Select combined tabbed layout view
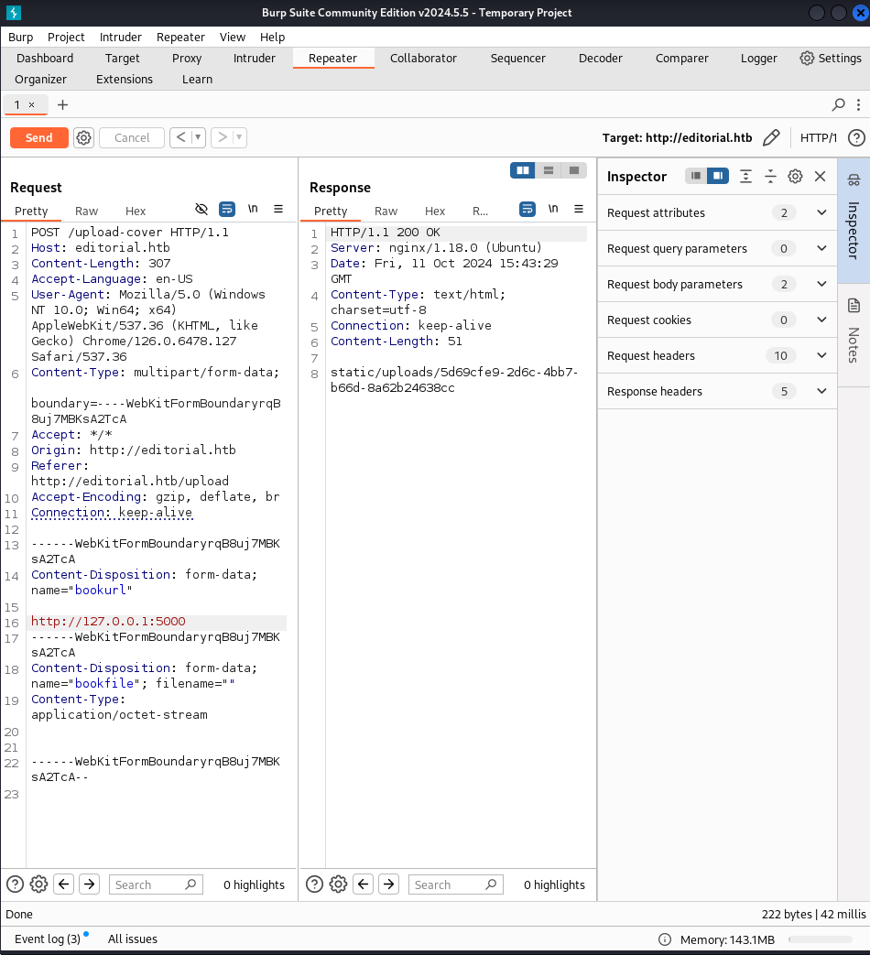 (574, 170)
